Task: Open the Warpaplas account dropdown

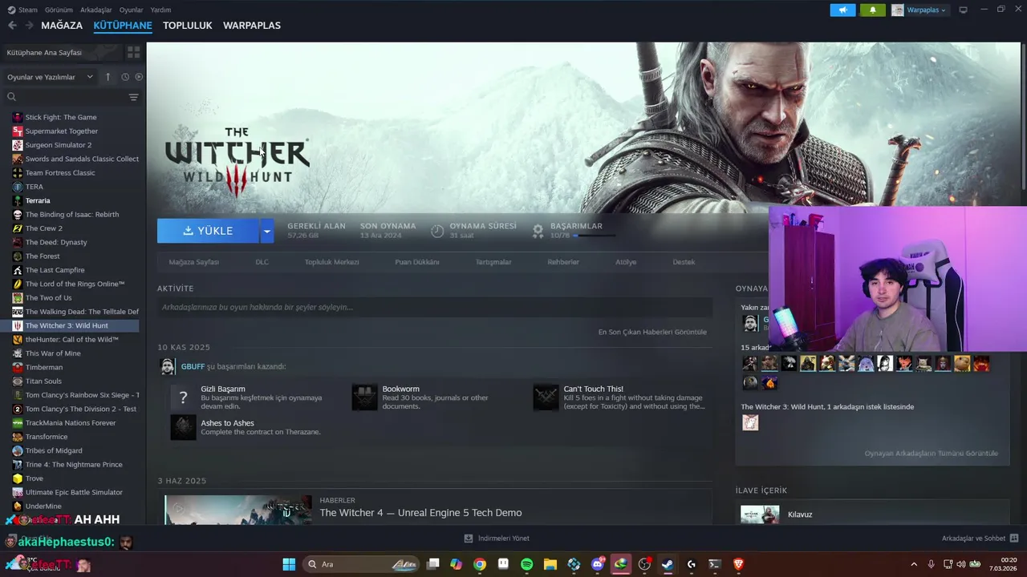Action: [x=919, y=10]
